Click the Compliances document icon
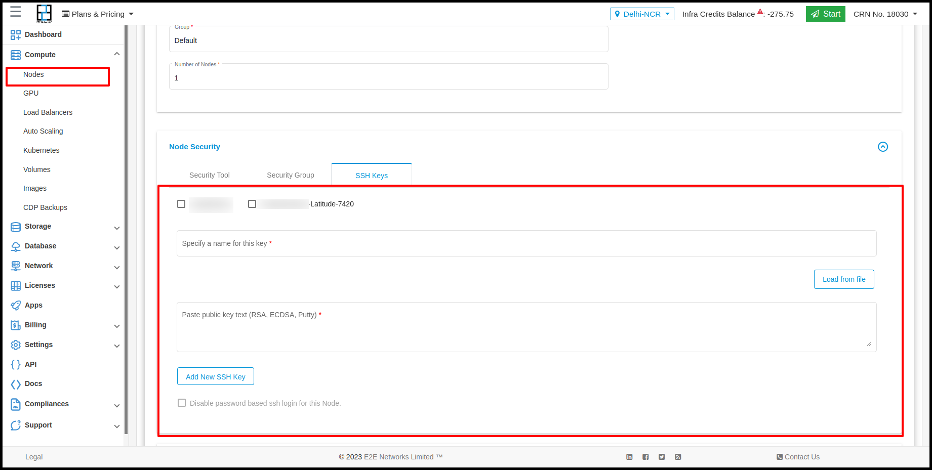Screen dimensions: 932x470 click(x=16, y=404)
